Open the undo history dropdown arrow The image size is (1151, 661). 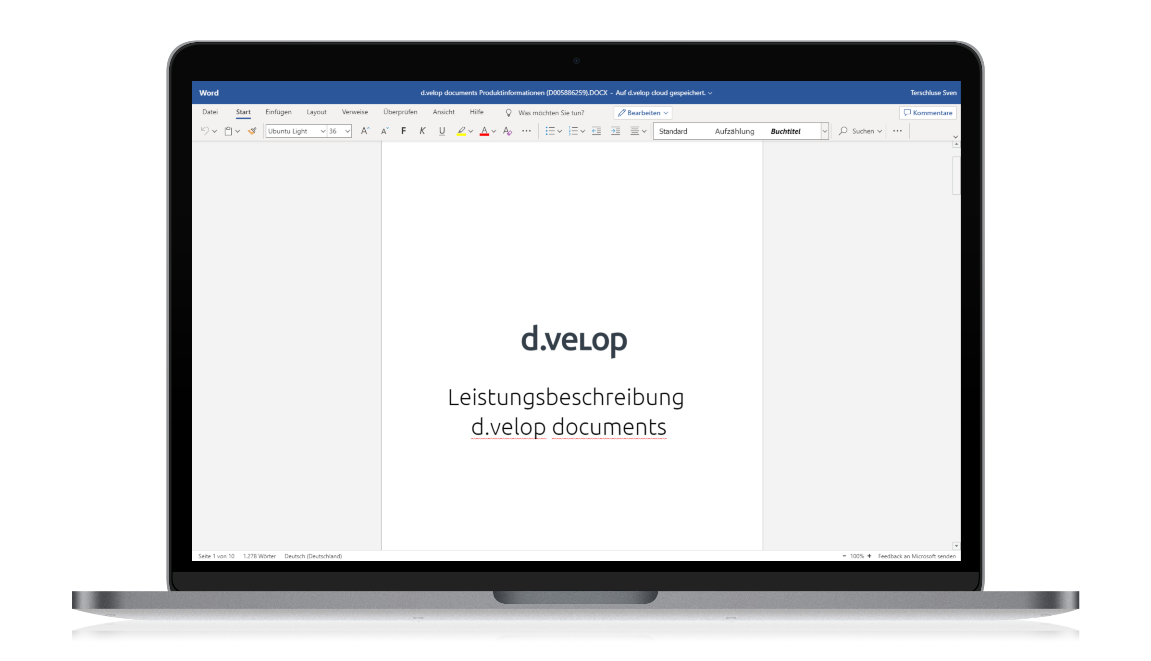coord(214,131)
